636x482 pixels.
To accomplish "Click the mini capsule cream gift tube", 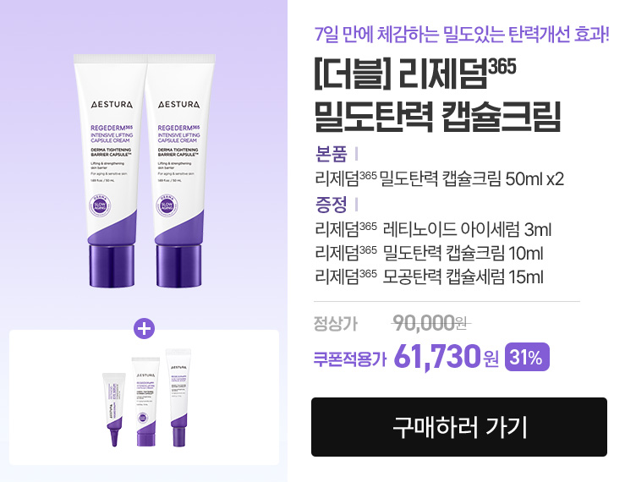I will click(x=145, y=402).
